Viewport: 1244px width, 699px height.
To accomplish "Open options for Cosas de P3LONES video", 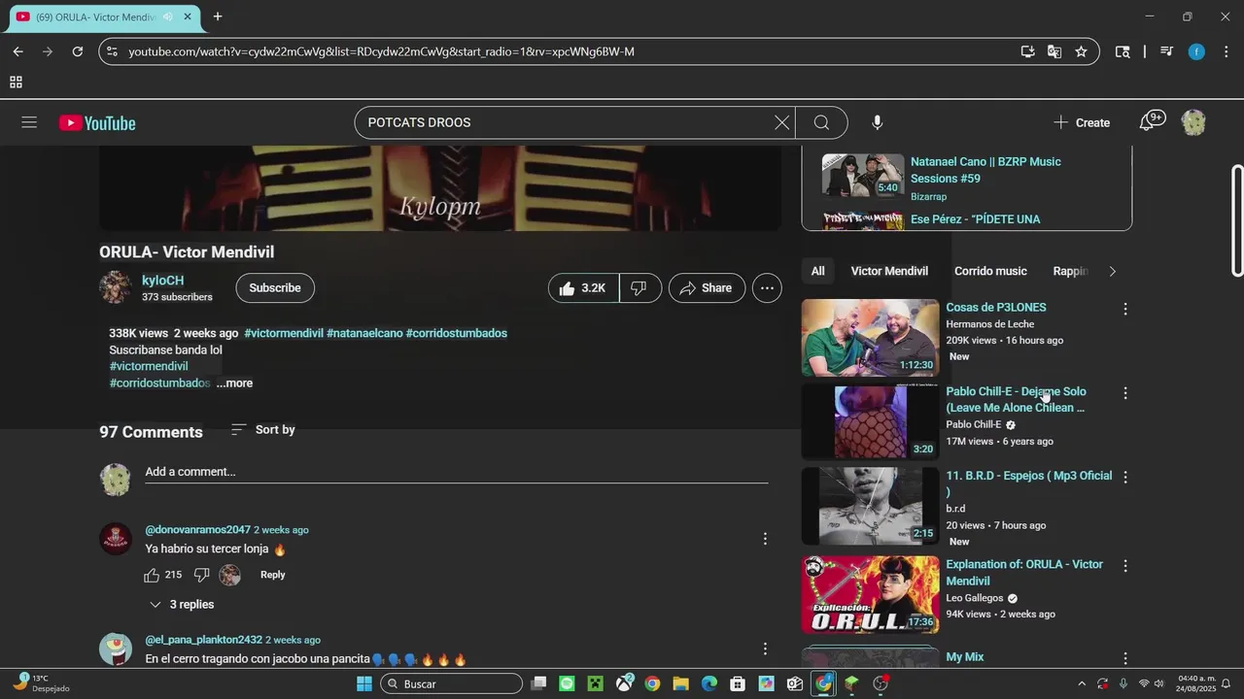I will click(1125, 309).
